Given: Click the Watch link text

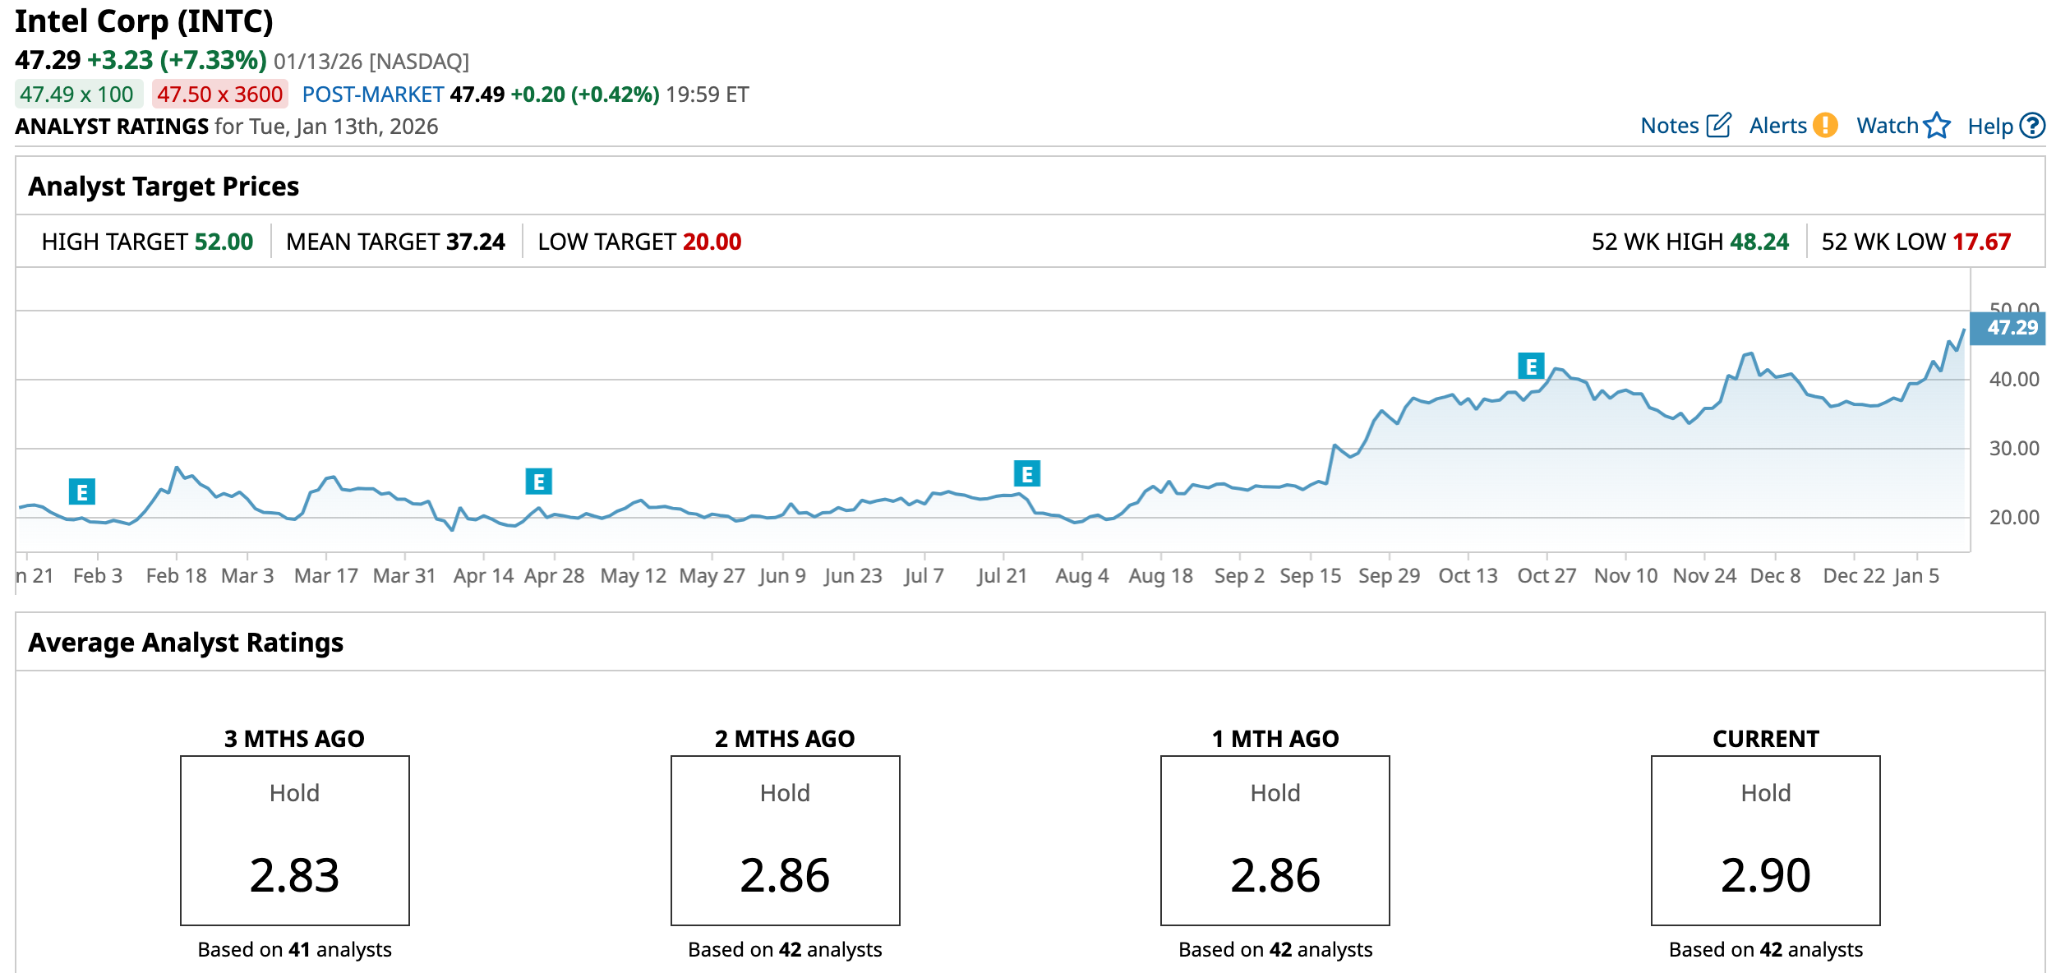Looking at the screenshot, I should (x=1887, y=126).
